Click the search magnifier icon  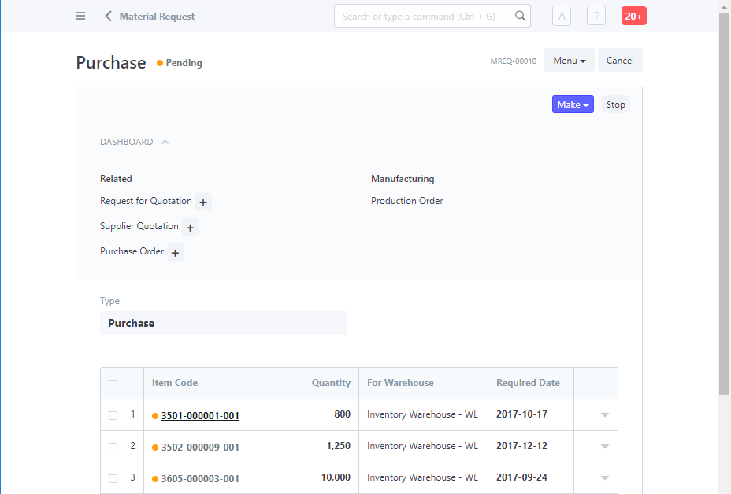coord(520,16)
